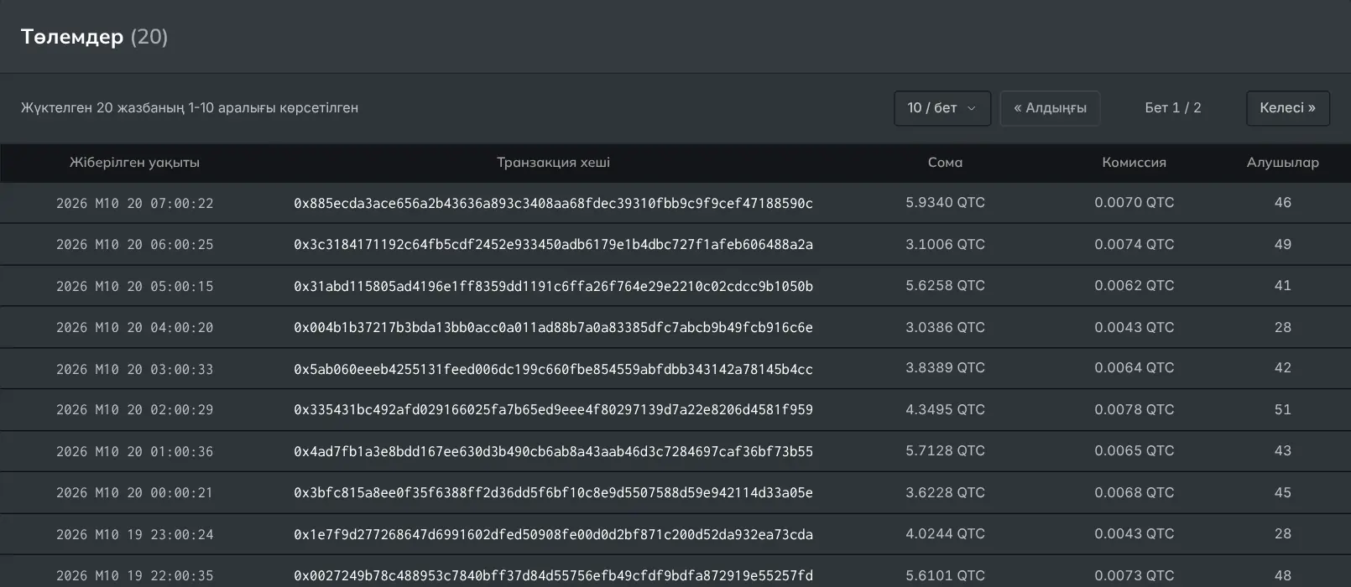The height and width of the screenshot is (587, 1351).
Task: Open transaction hash starting 0x1e7f9d27
Action: [x=554, y=535]
